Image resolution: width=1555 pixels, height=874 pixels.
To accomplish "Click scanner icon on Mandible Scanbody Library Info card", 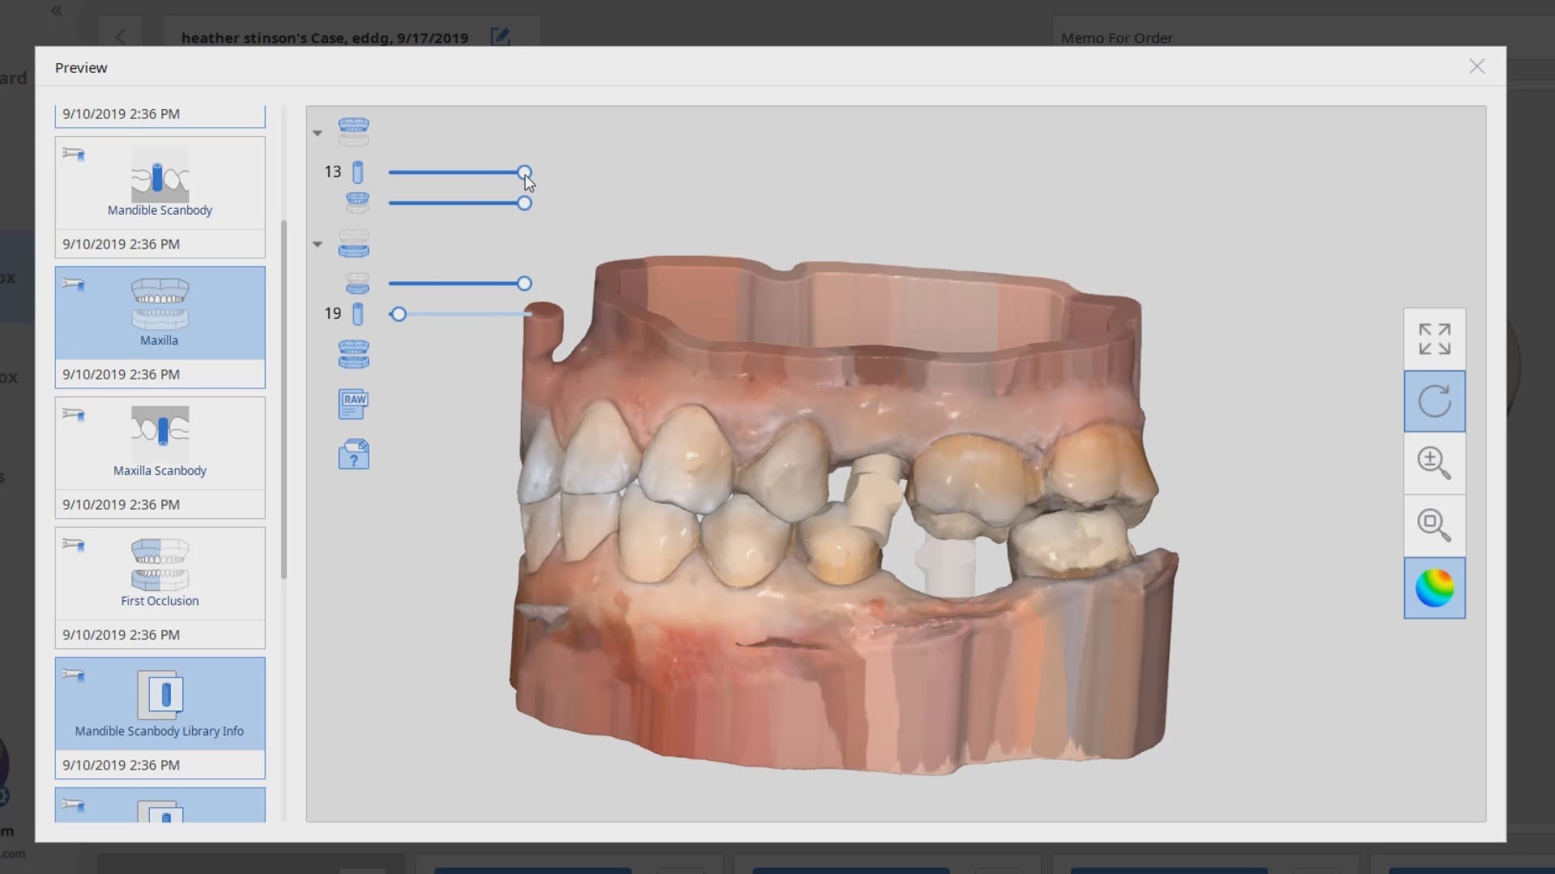I will click(x=74, y=675).
